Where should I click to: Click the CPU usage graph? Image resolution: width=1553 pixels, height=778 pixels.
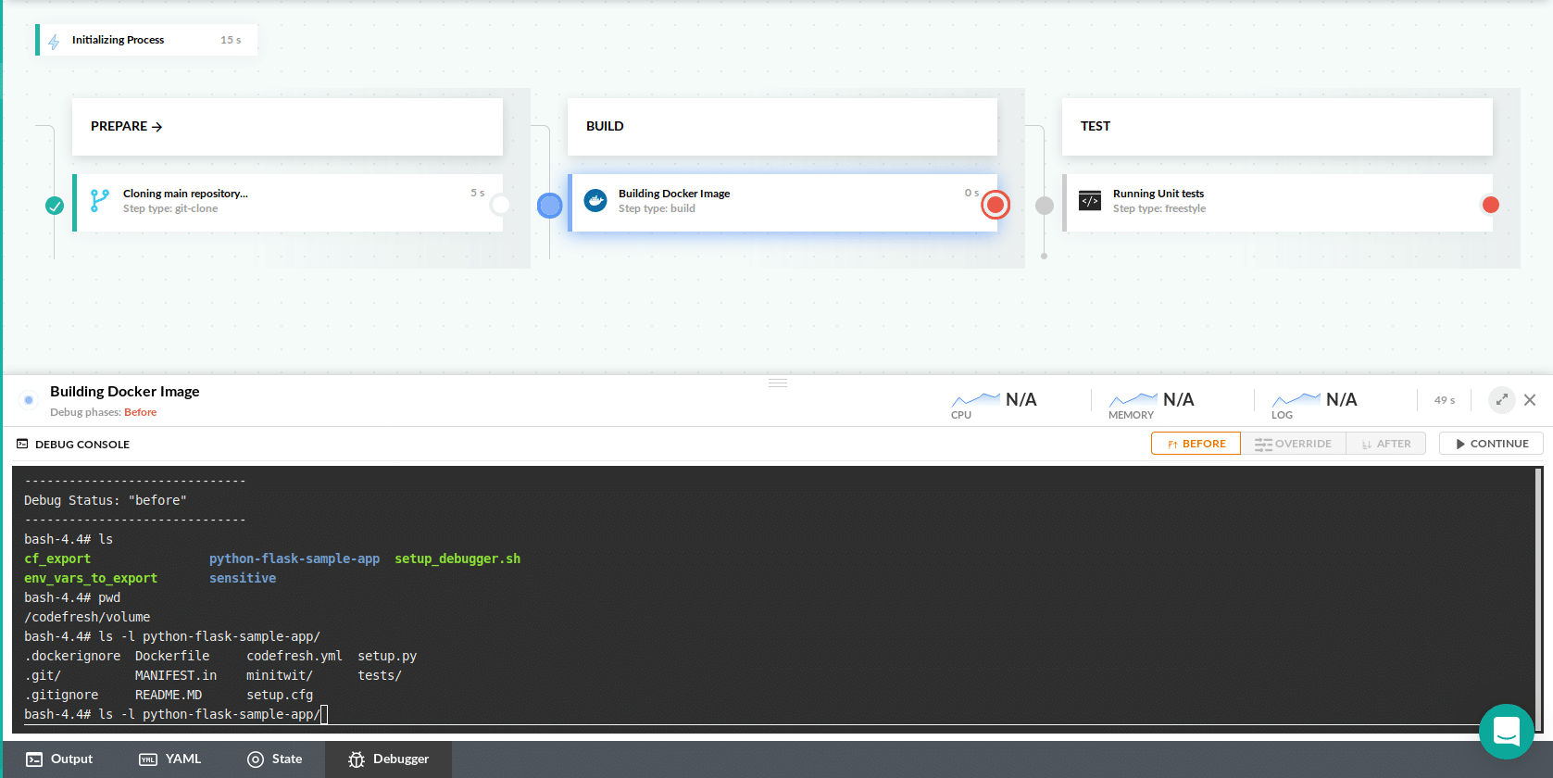[975, 400]
